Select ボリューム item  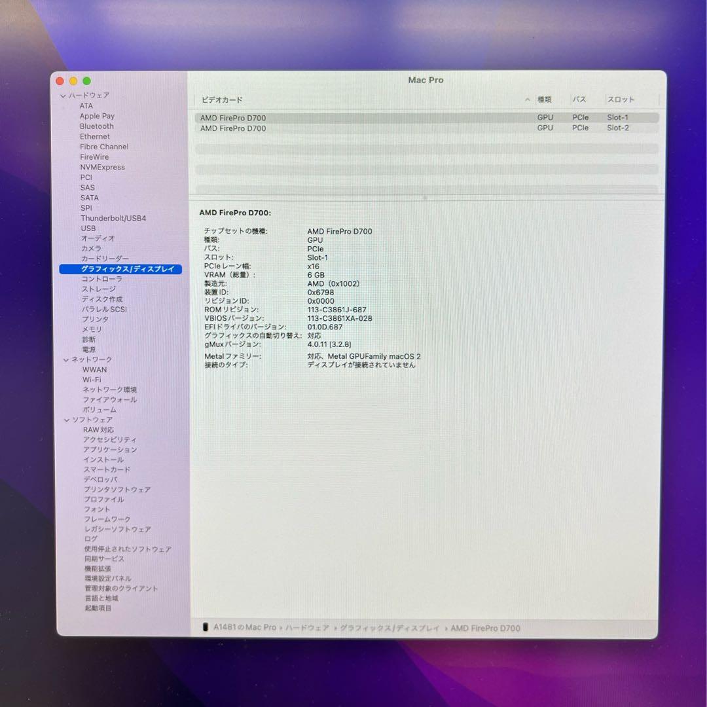click(100, 410)
